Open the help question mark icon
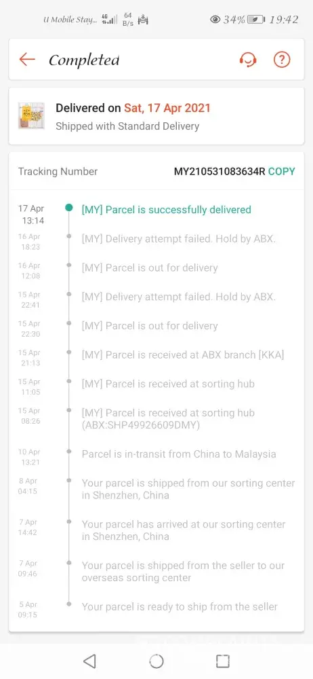Image resolution: width=313 pixels, height=679 pixels. pos(282,60)
